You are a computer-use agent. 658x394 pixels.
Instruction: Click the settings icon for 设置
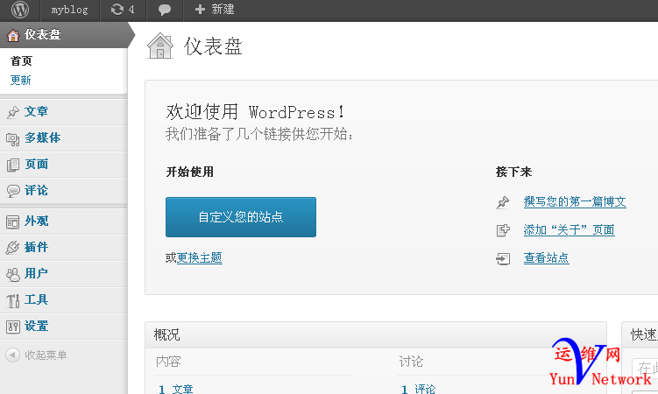(x=13, y=327)
